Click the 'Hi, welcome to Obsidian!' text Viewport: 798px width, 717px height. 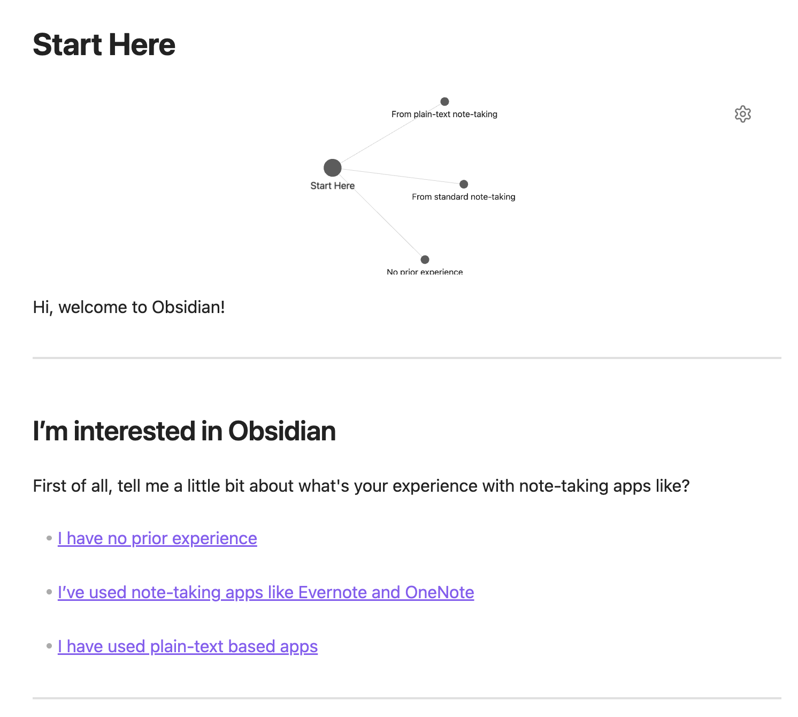pos(129,307)
